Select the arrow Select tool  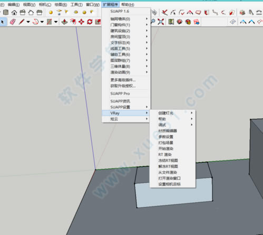pyautogui.click(x=3, y=22)
